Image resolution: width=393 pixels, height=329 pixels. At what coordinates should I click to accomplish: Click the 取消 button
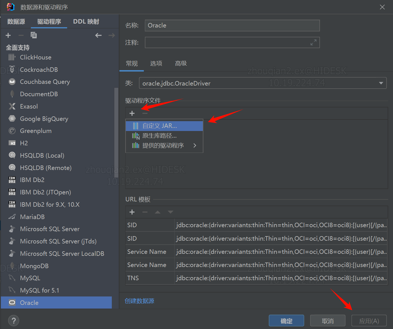pos(328,321)
